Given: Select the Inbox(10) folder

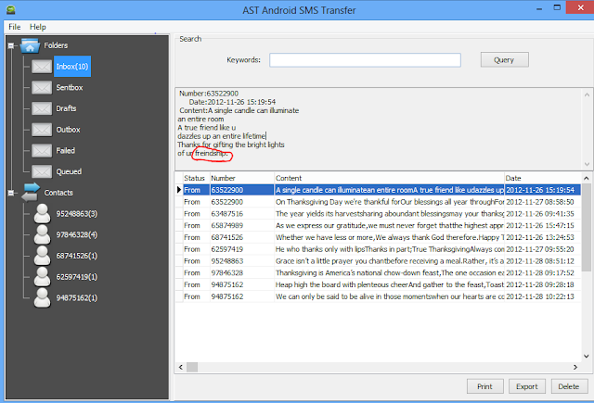Looking at the screenshot, I should click(x=72, y=67).
